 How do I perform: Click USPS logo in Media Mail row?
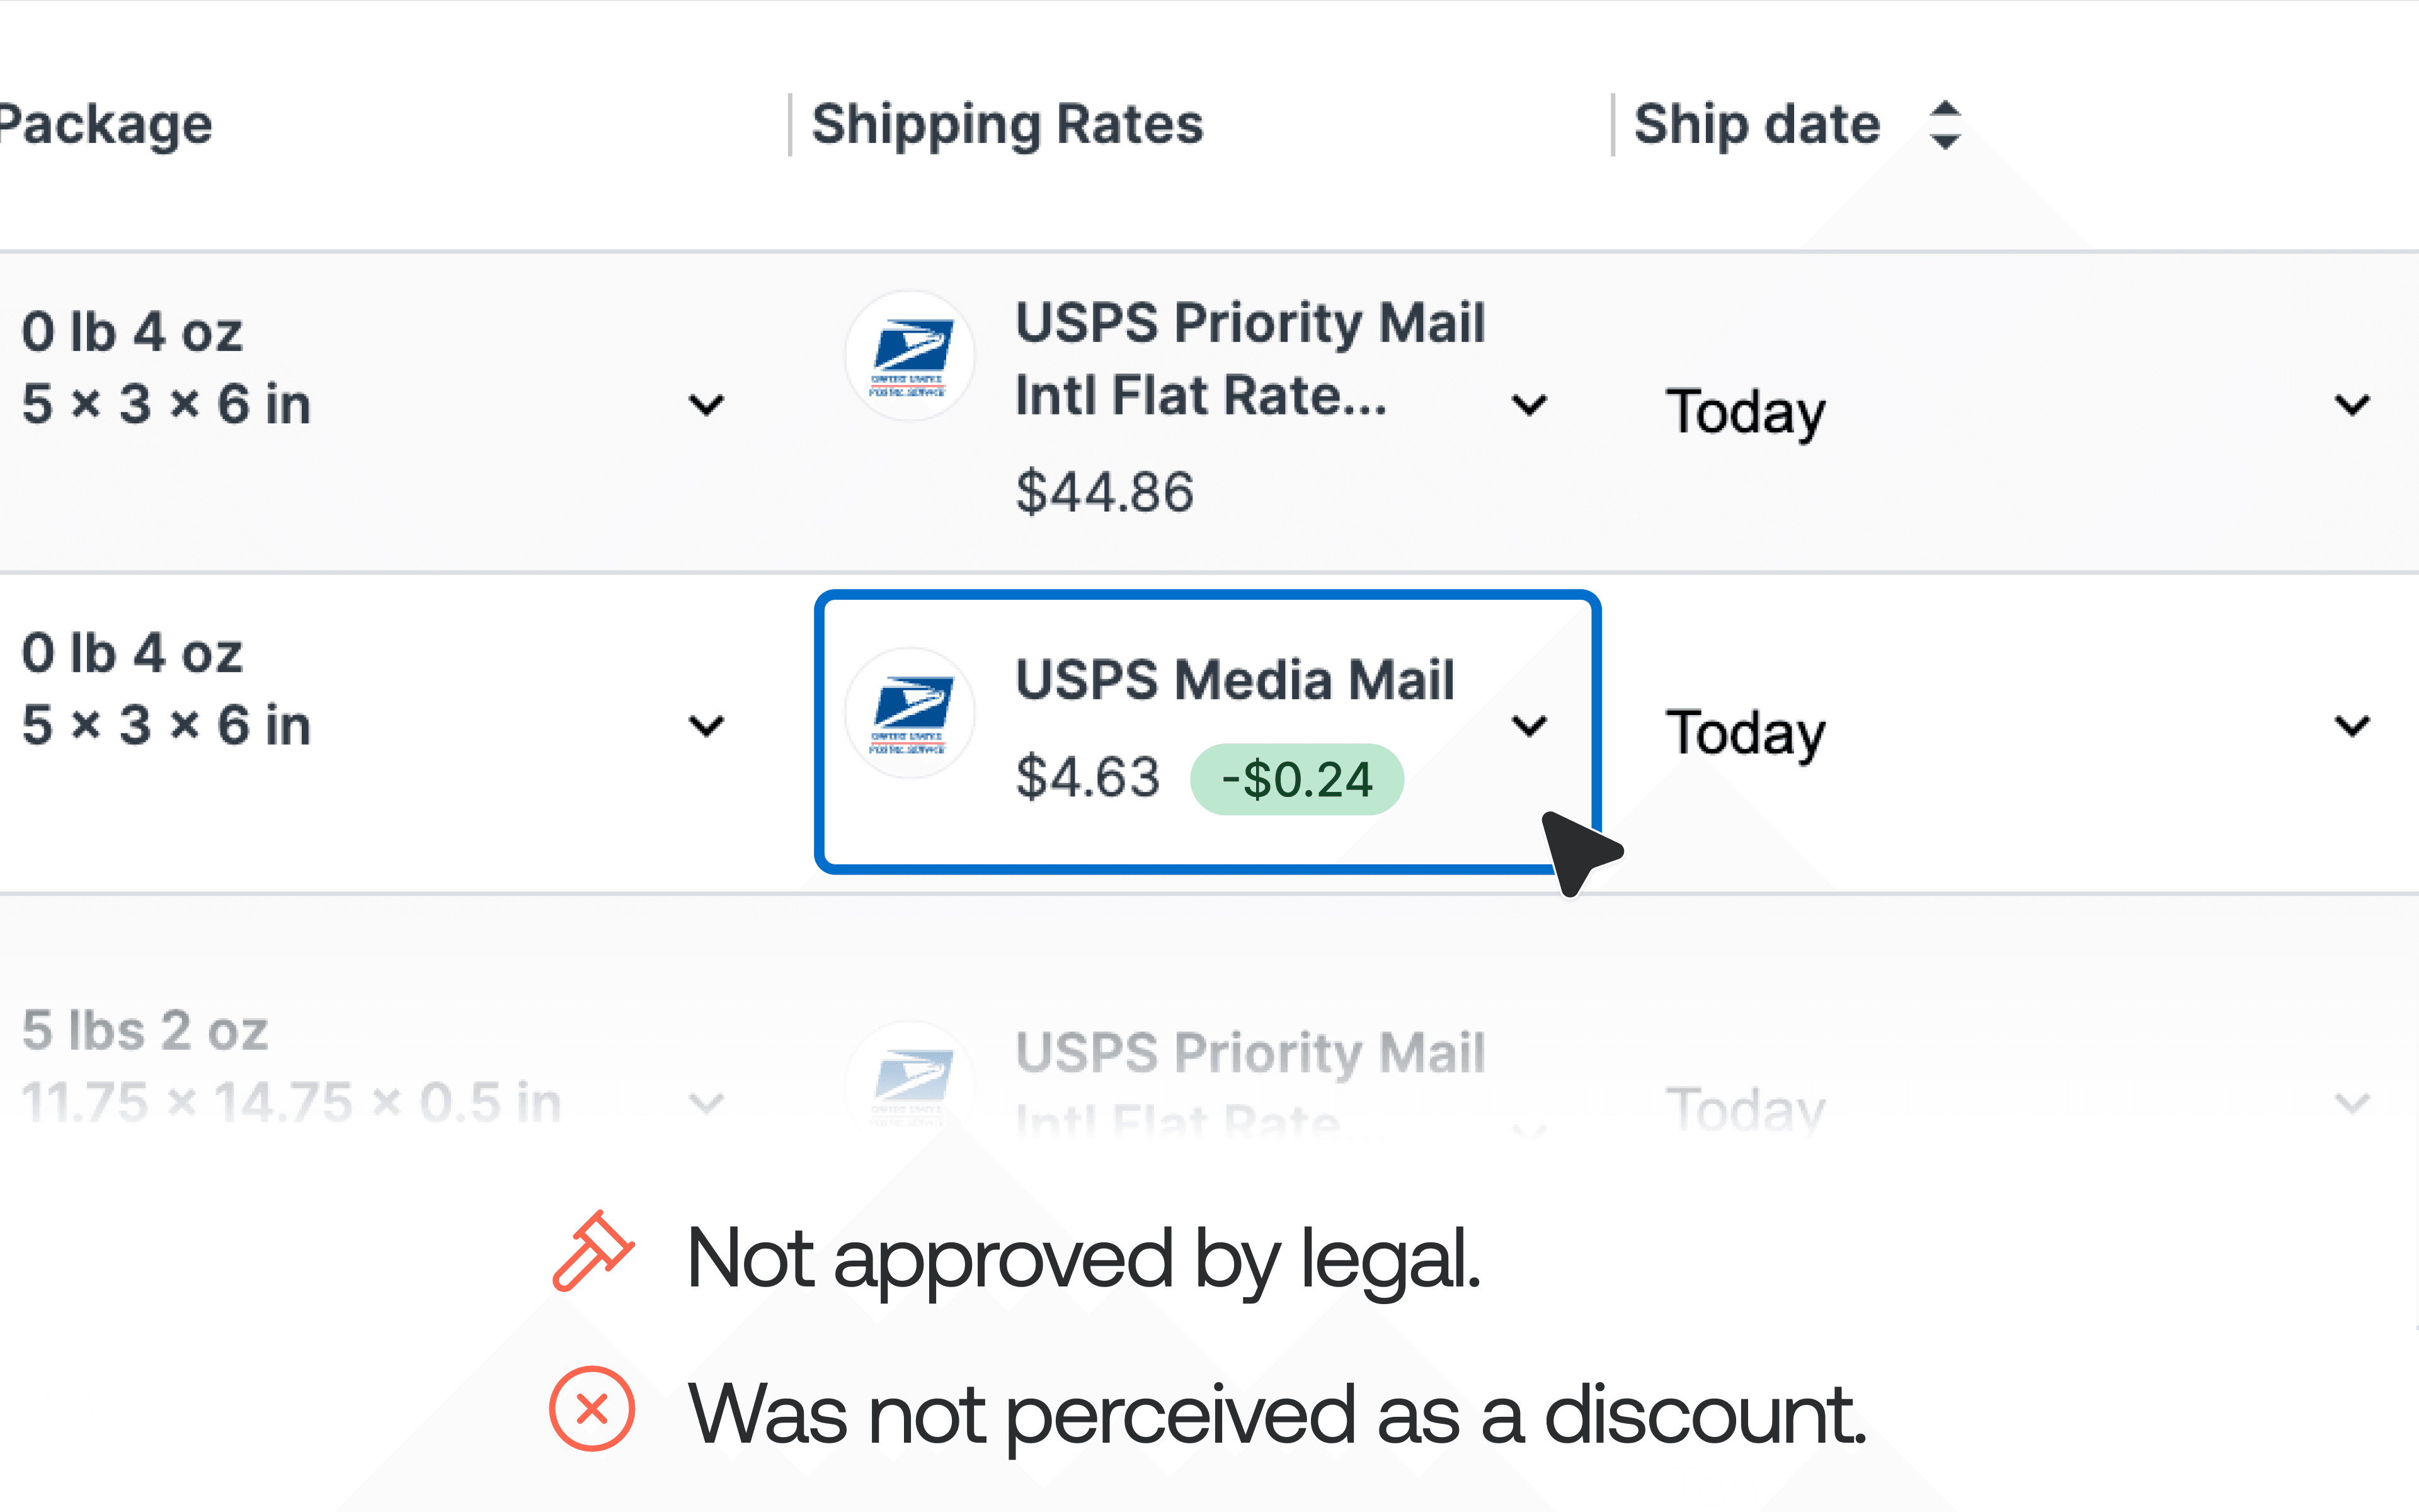[910, 713]
